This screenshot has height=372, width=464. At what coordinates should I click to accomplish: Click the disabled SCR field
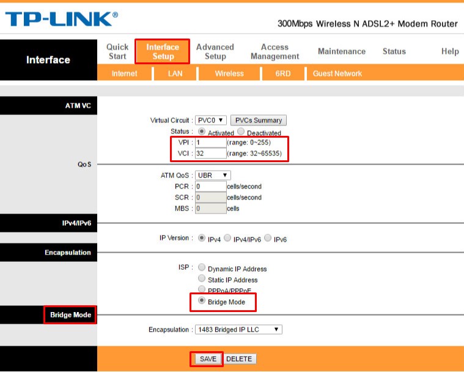pyautogui.click(x=211, y=197)
